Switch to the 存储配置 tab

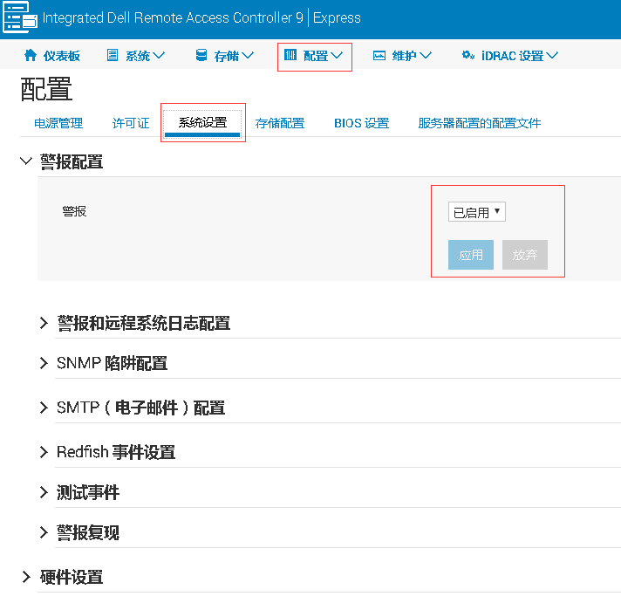(280, 123)
